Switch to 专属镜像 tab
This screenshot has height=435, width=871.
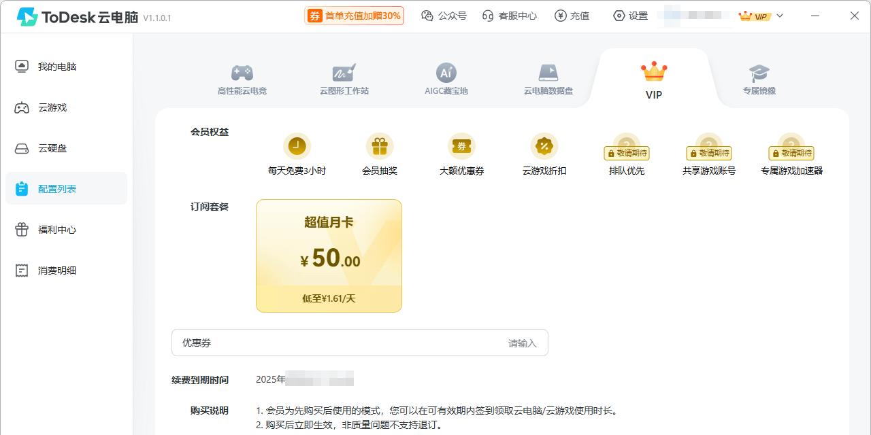(x=759, y=80)
